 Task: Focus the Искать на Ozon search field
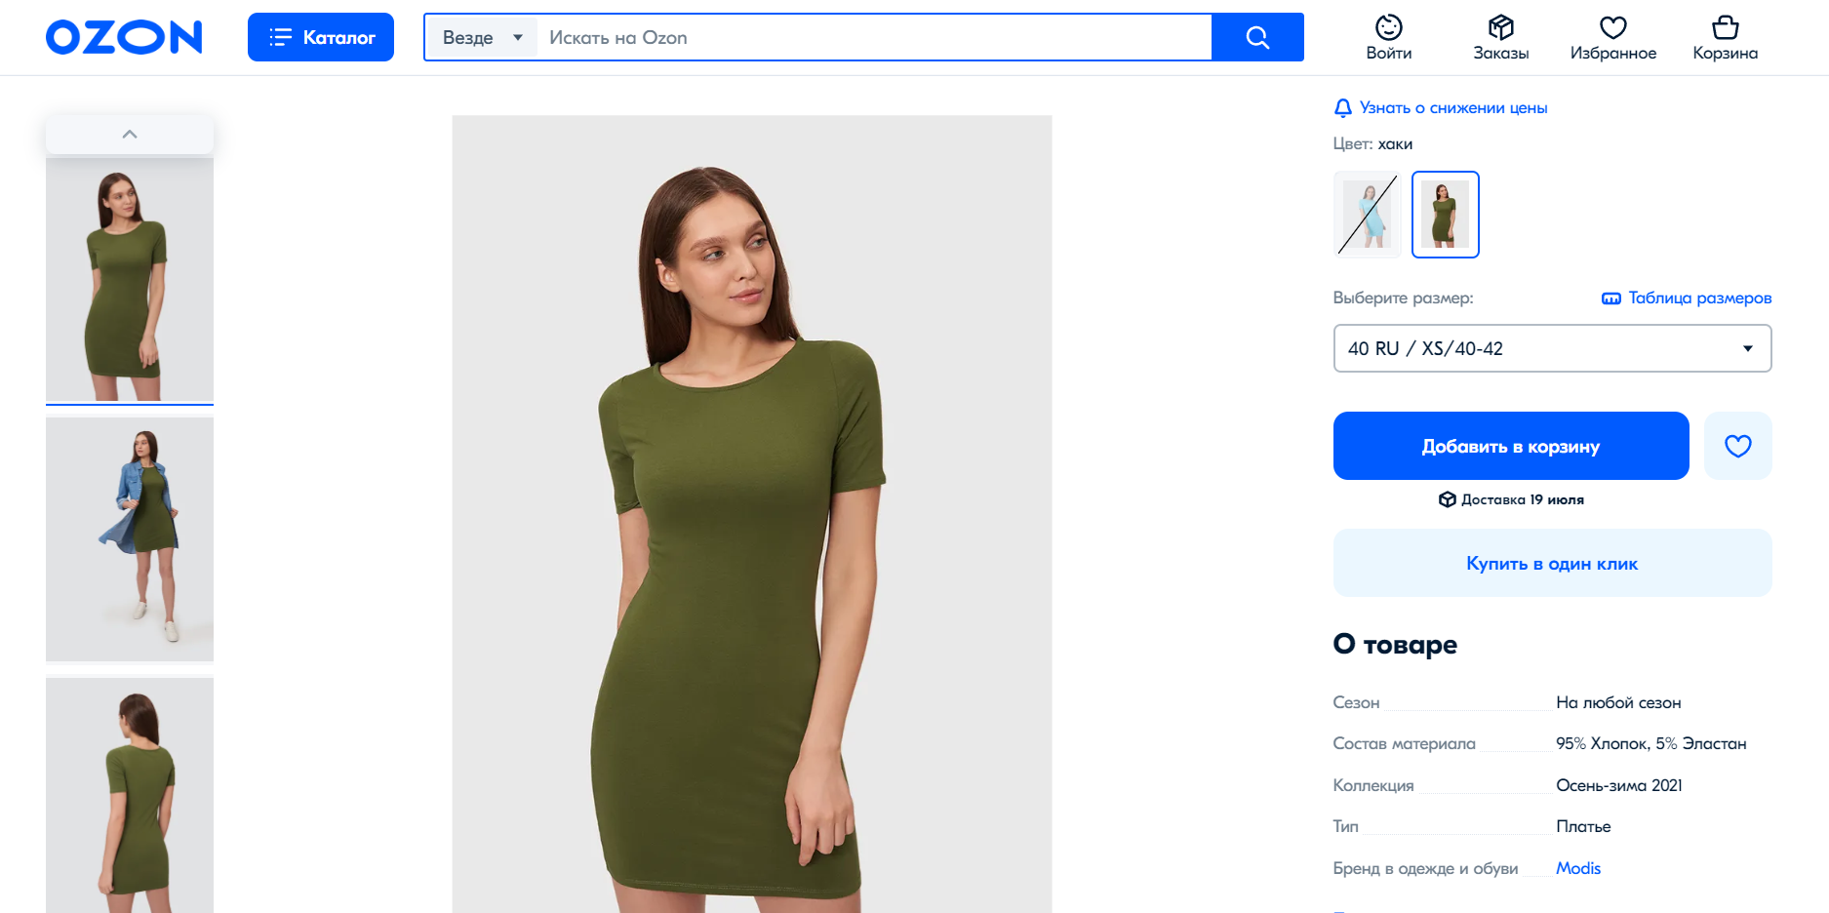pos(874,37)
